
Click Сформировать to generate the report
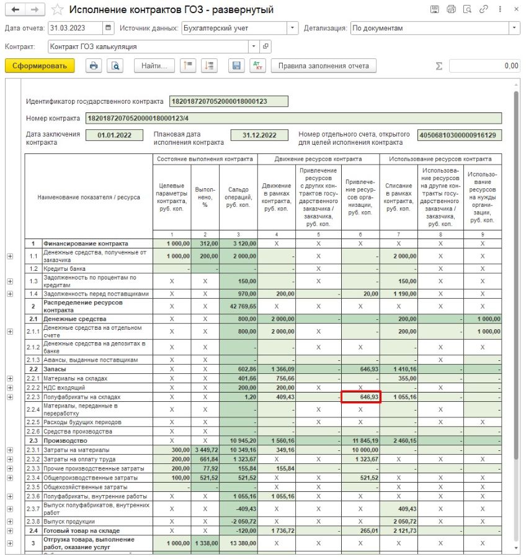point(40,66)
